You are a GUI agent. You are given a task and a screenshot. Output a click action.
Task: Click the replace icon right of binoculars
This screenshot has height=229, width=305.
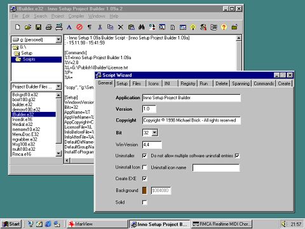(152, 27)
